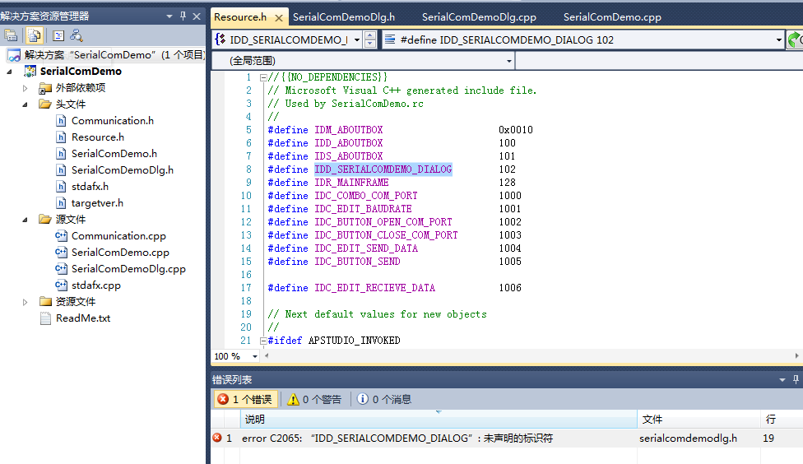
Task: Select the error C2065 row
Action: pyautogui.click(x=507, y=438)
